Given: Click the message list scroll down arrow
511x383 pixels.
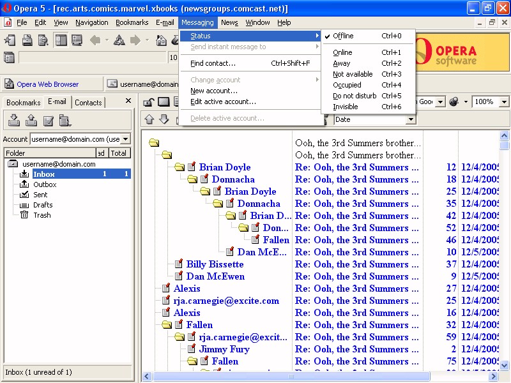Looking at the screenshot, I should 504,365.
